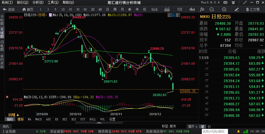Viewport: 265px width, 134px height.
Task: Open the 帮助(H) menu
Action: 68,3
